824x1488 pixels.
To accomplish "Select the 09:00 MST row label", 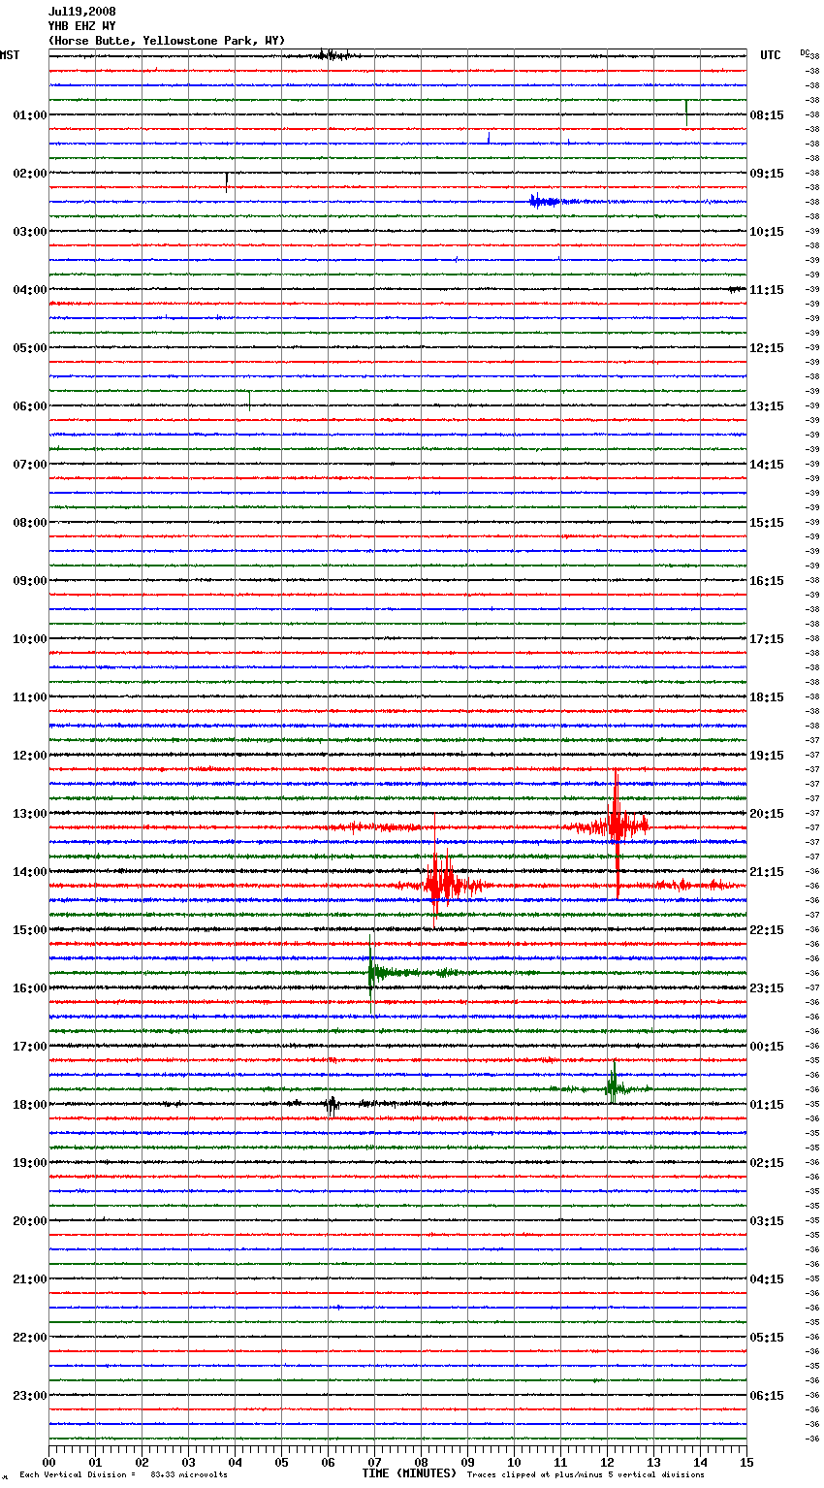I will pos(30,581).
